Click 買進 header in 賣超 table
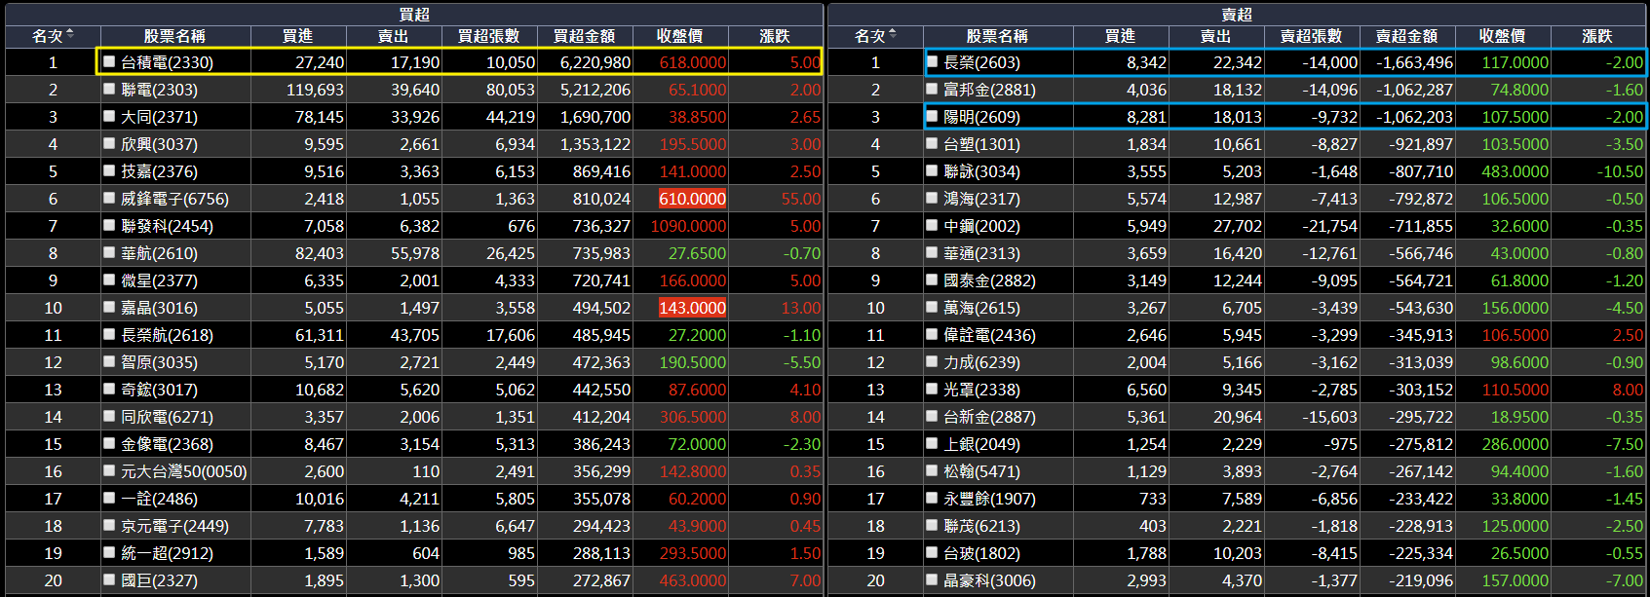This screenshot has width=1650, height=597. point(1121,36)
